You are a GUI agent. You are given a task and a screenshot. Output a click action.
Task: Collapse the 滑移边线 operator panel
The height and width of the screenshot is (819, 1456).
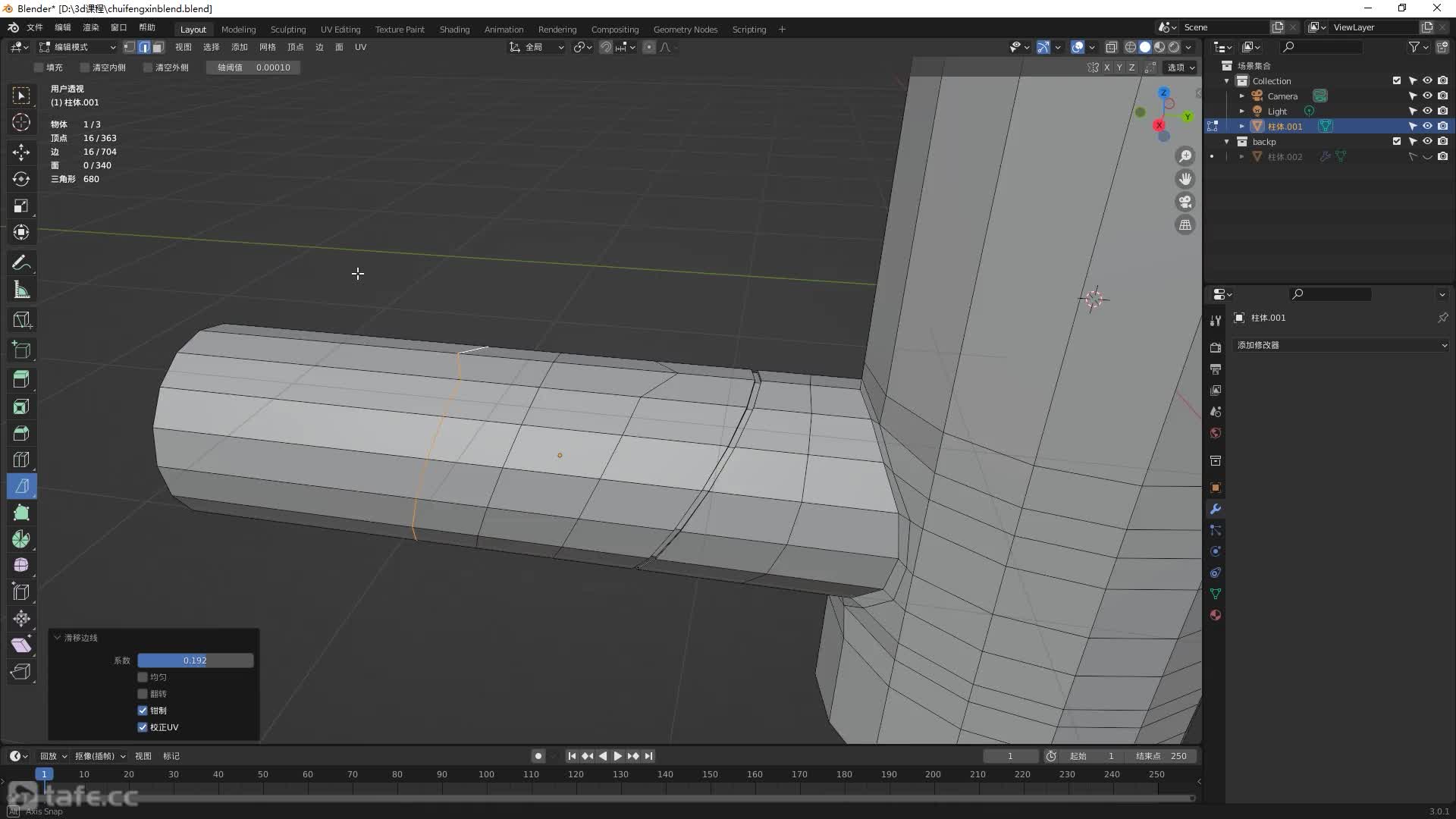[x=57, y=638]
